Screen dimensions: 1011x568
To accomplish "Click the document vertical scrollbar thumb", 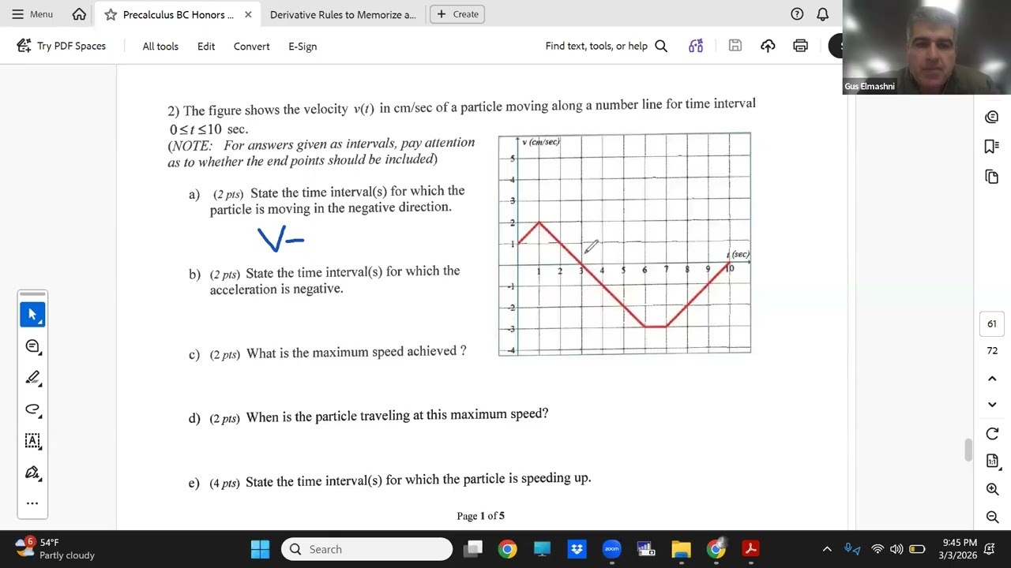I will [968, 450].
